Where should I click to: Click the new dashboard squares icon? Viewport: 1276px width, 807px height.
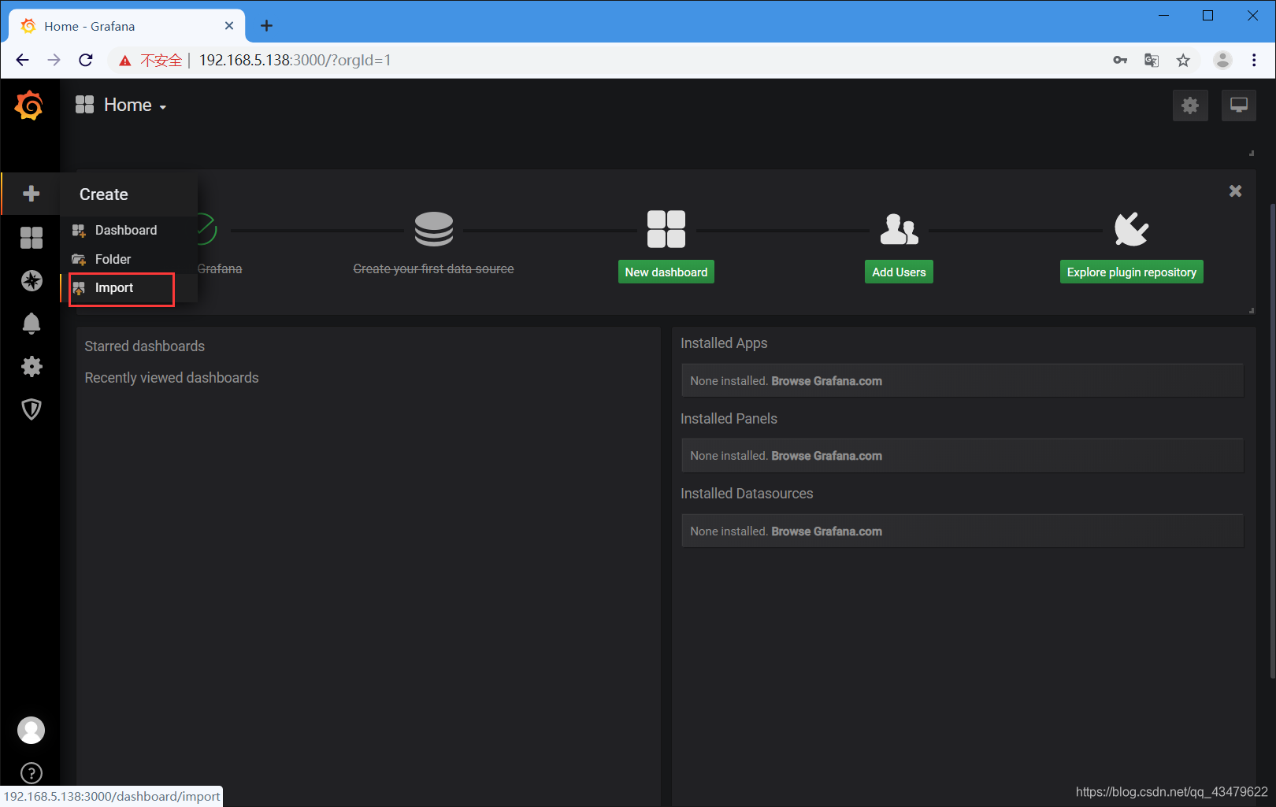click(x=666, y=229)
